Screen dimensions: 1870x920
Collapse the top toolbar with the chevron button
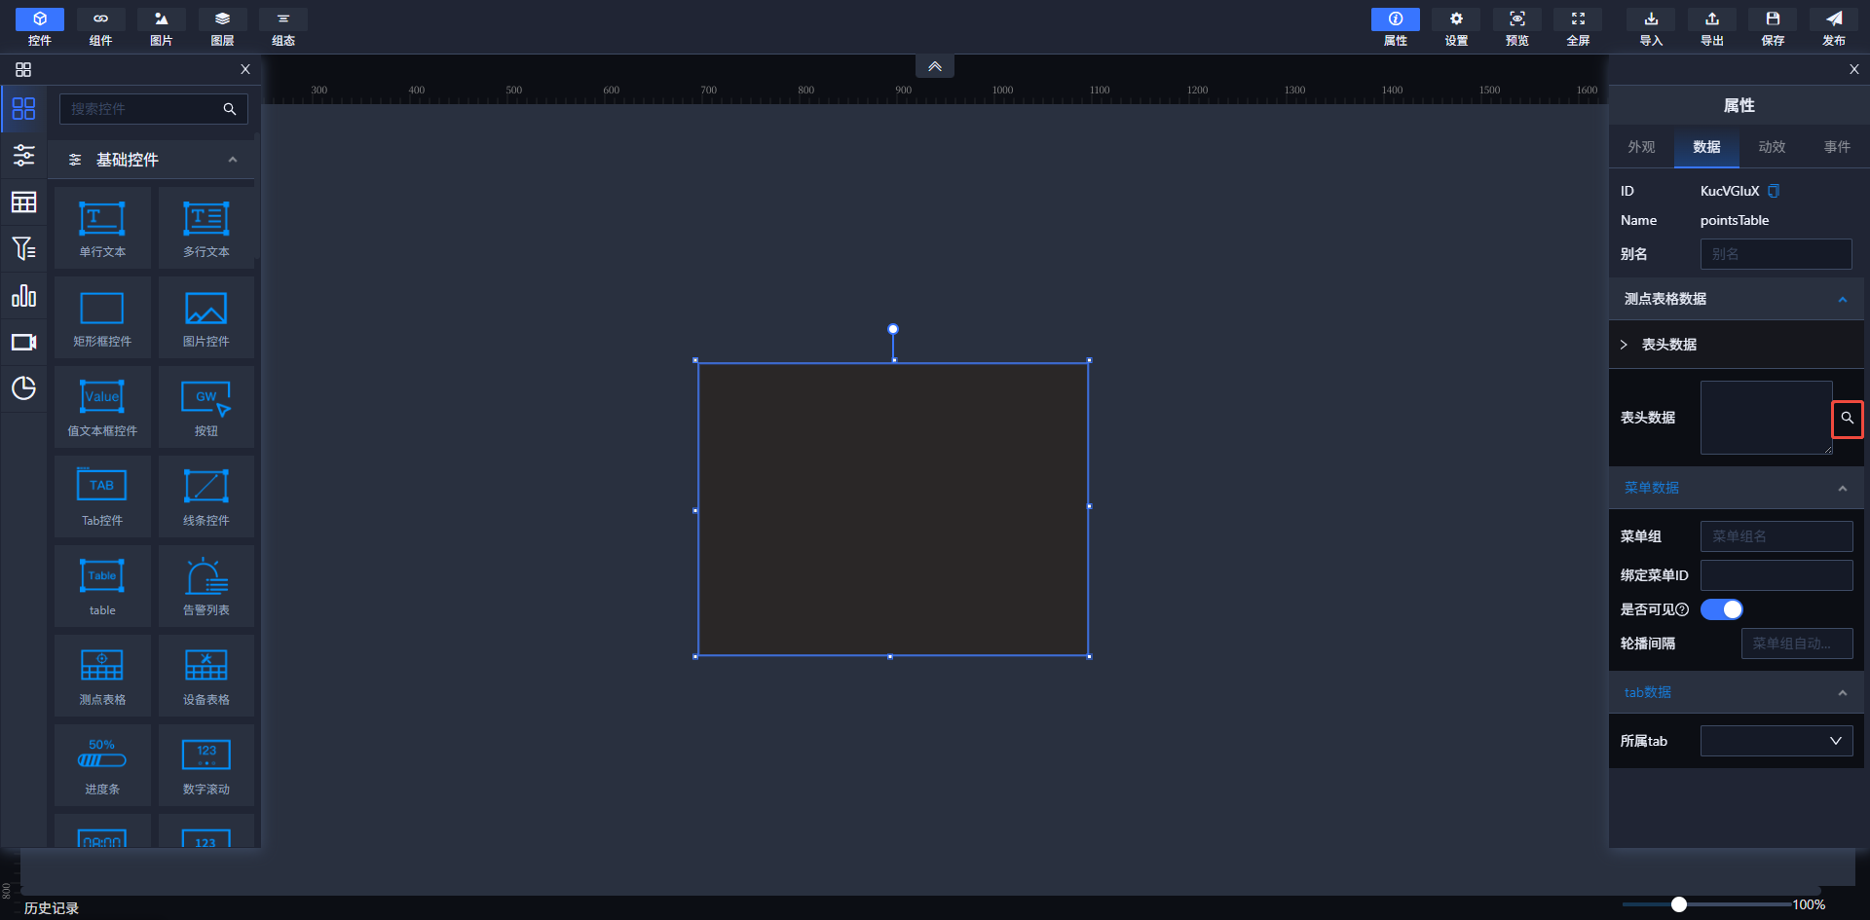[x=934, y=66]
